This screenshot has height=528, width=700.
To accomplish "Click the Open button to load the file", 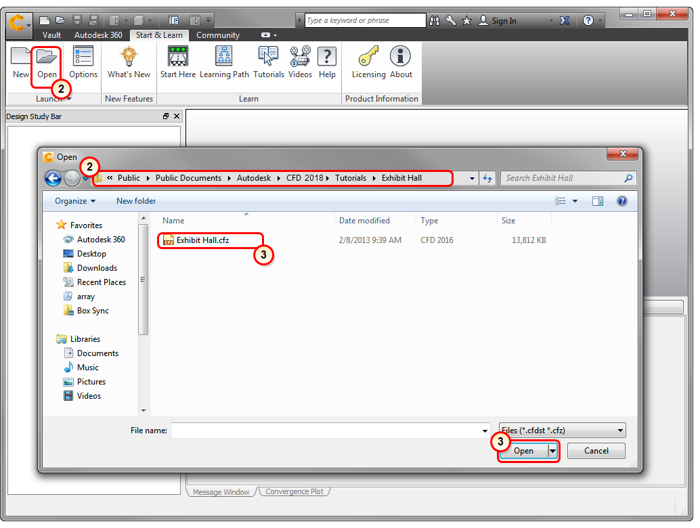I will click(523, 450).
